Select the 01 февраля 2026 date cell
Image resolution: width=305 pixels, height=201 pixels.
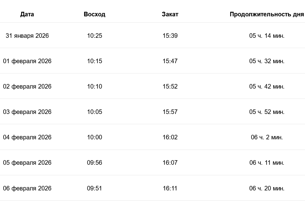coord(27,61)
